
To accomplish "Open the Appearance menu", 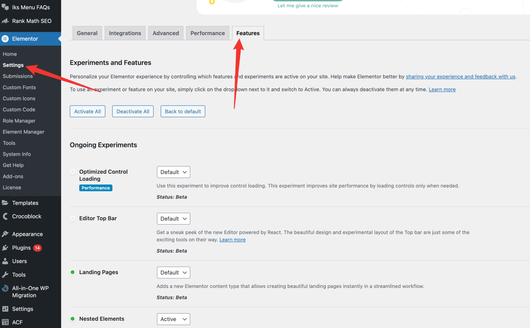I will click(27, 234).
